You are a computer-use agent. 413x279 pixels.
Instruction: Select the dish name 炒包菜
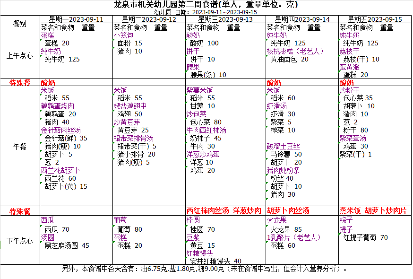pos(196,114)
